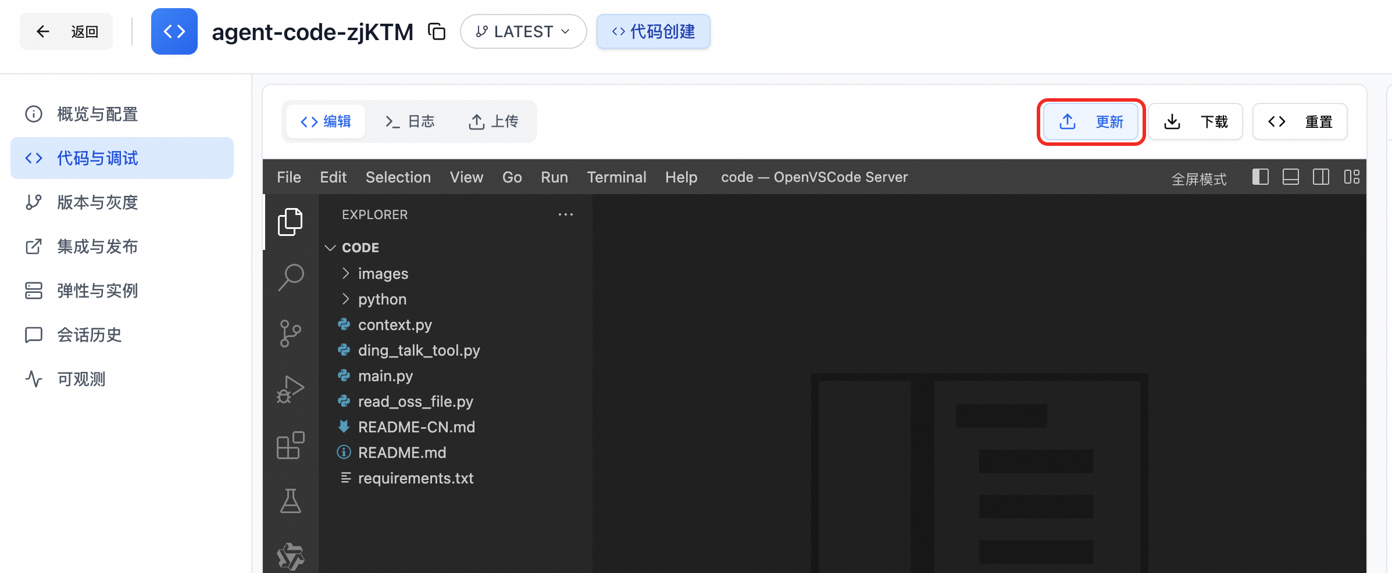The image size is (1392, 573).
Task: Switch to the 编辑 tab
Action: [x=326, y=121]
